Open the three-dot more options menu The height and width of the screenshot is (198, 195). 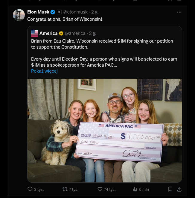pos(179,12)
